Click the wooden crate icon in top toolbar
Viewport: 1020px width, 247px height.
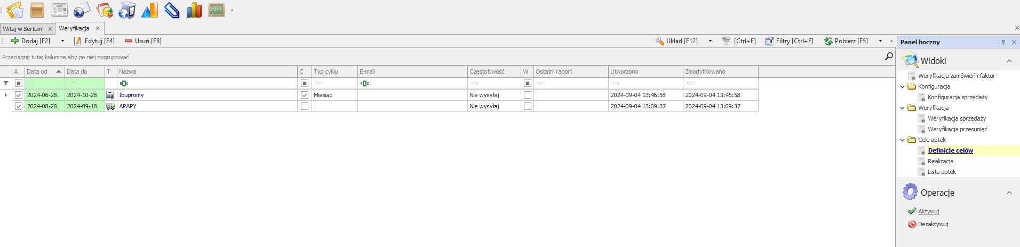(37, 10)
